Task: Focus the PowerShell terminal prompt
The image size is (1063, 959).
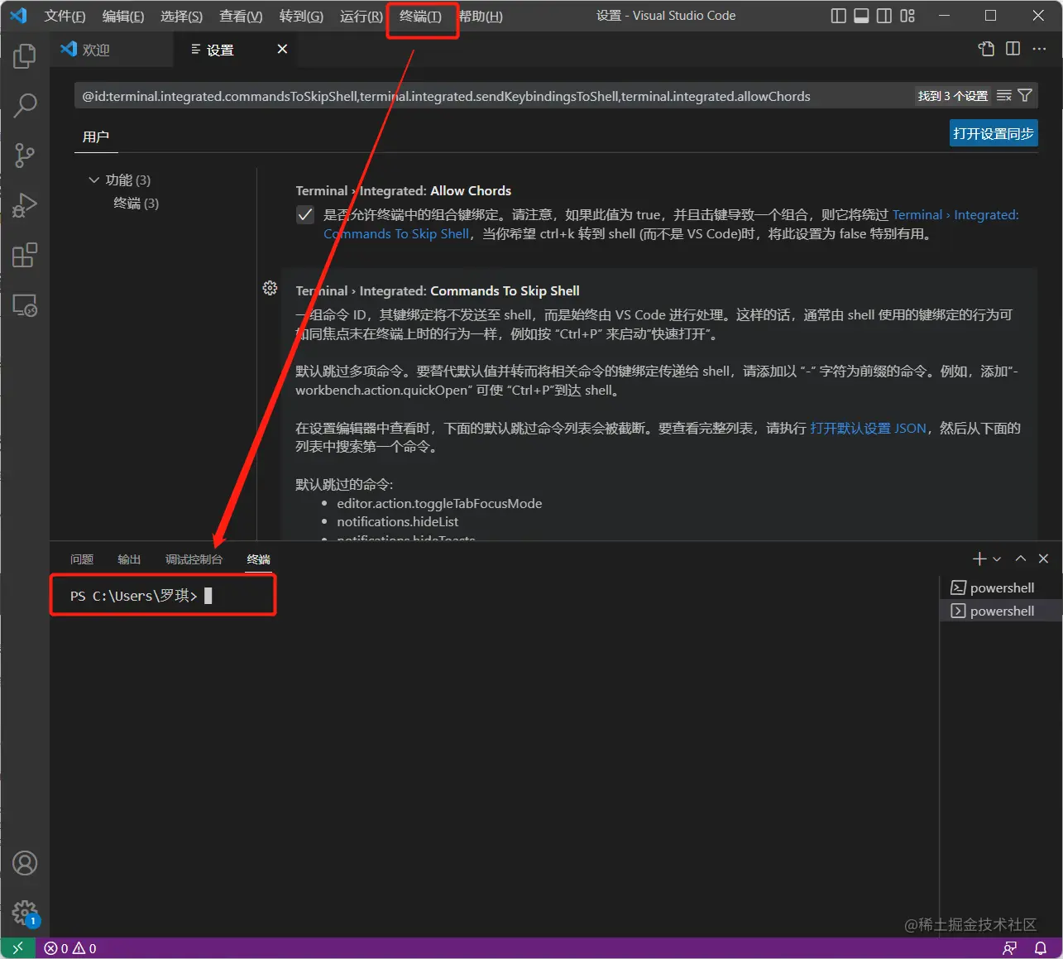Action: click(x=141, y=596)
